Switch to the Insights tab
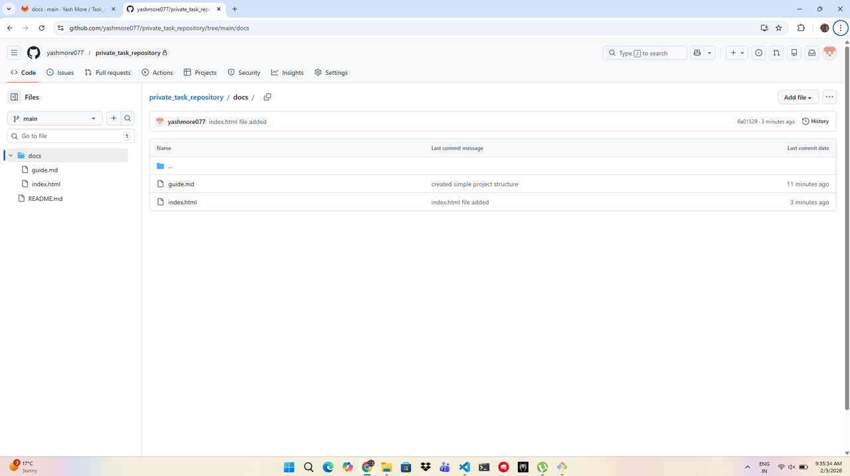This screenshot has height=476, width=850. click(288, 72)
